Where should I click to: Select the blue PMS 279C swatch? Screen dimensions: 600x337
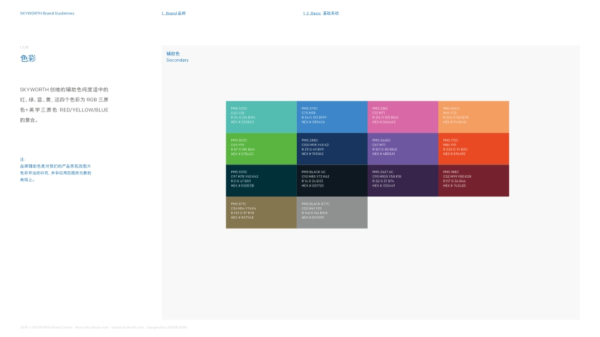pos(332,117)
